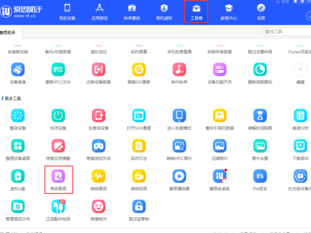Click the 跳过设置向导 label

(x=260, y=52)
